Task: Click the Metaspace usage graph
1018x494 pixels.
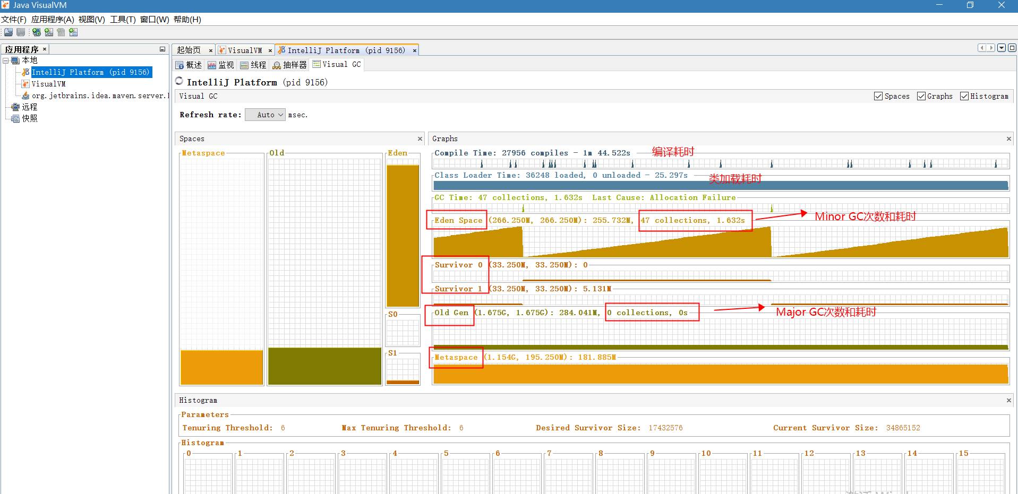Action: tap(721, 374)
